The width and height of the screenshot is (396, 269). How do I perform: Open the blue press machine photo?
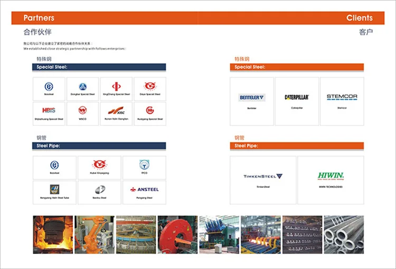219,235
